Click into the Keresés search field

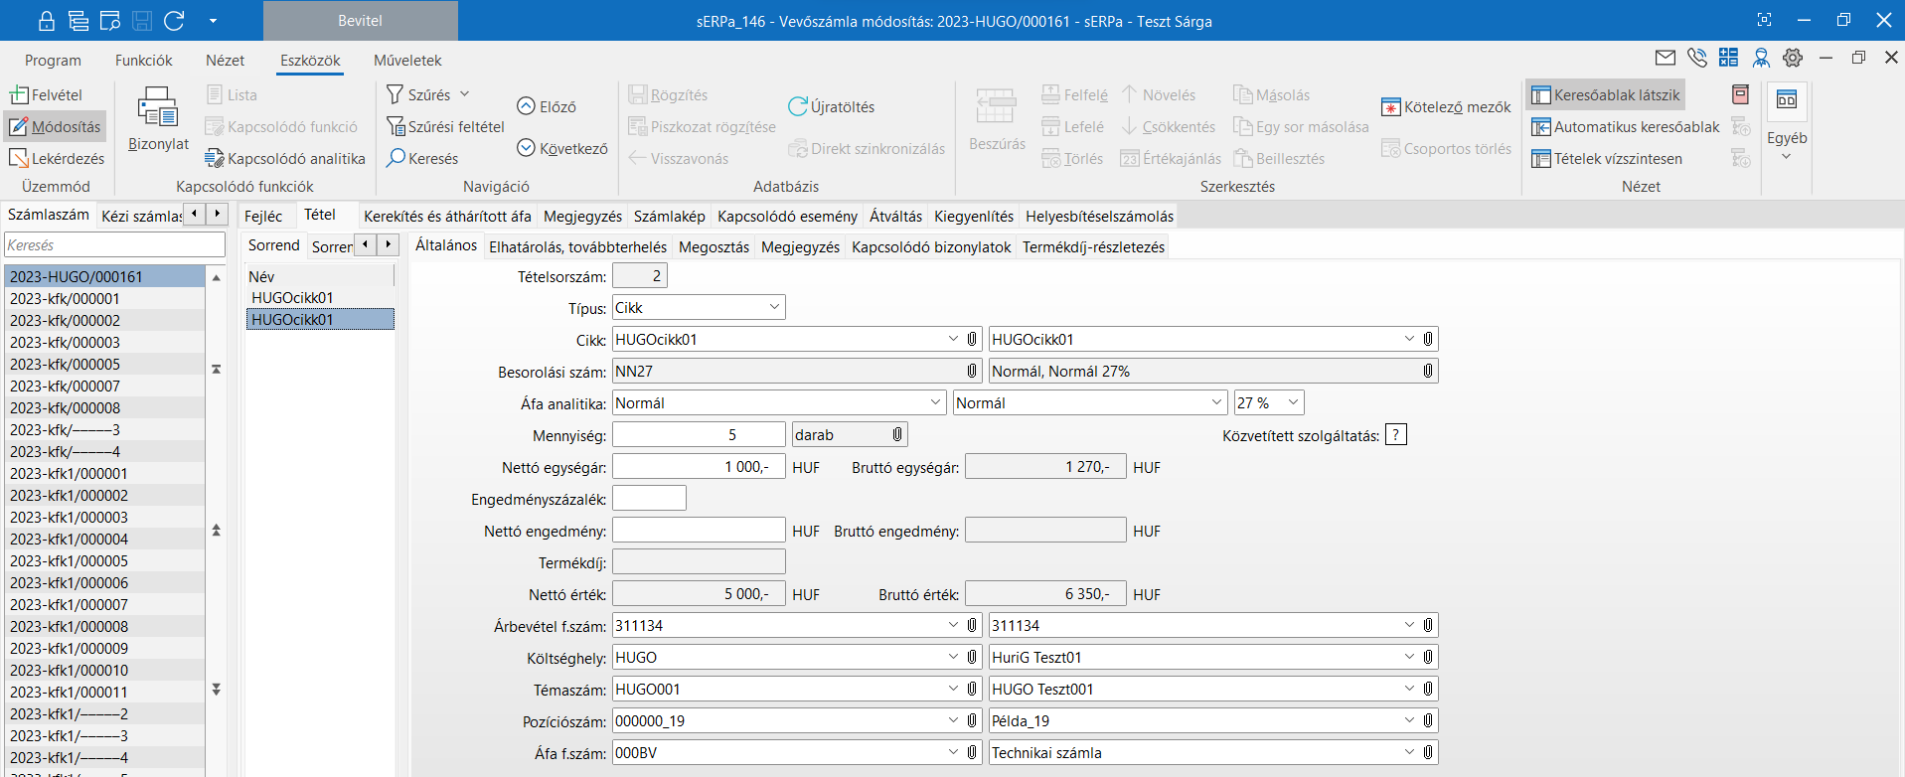[114, 245]
